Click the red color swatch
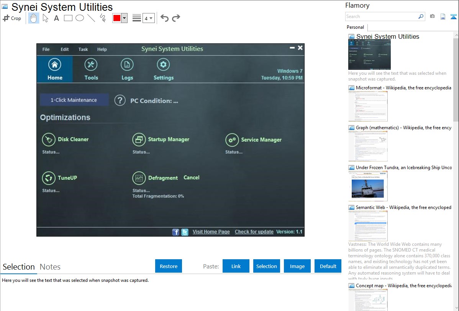Image resolution: width=459 pixels, height=311 pixels. (x=117, y=18)
